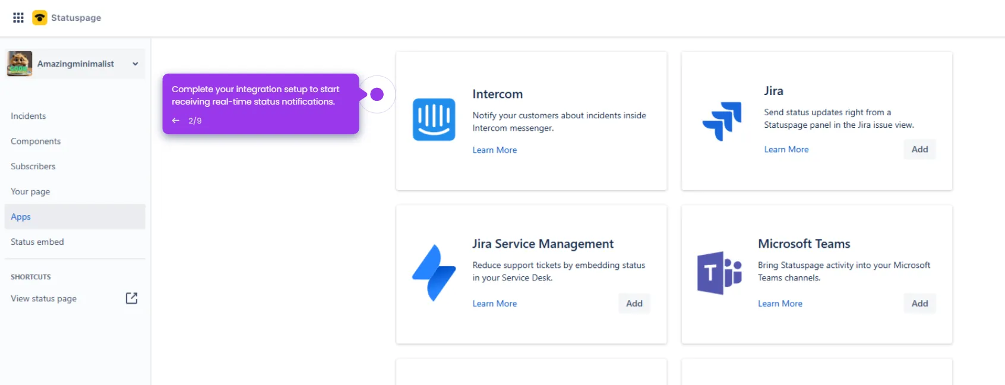Open Jira Service Management Learn More
The height and width of the screenshot is (385, 1005).
(x=495, y=304)
